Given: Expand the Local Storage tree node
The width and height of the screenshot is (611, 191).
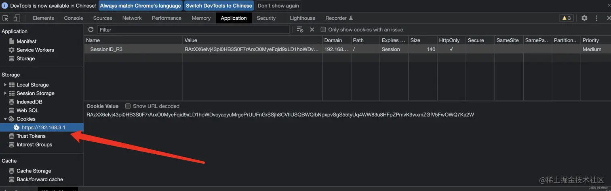Looking at the screenshot, I should tap(5, 85).
